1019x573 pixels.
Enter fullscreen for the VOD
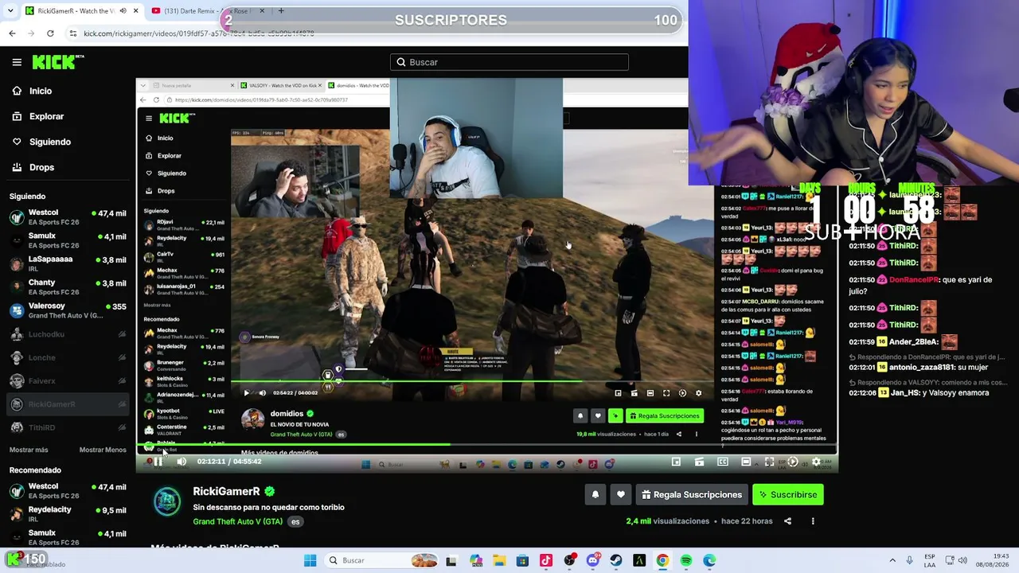pyautogui.click(x=769, y=462)
